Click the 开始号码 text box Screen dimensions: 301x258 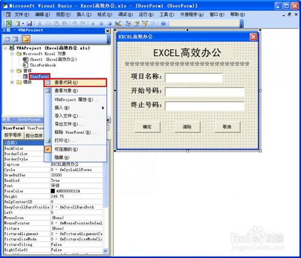(205, 92)
